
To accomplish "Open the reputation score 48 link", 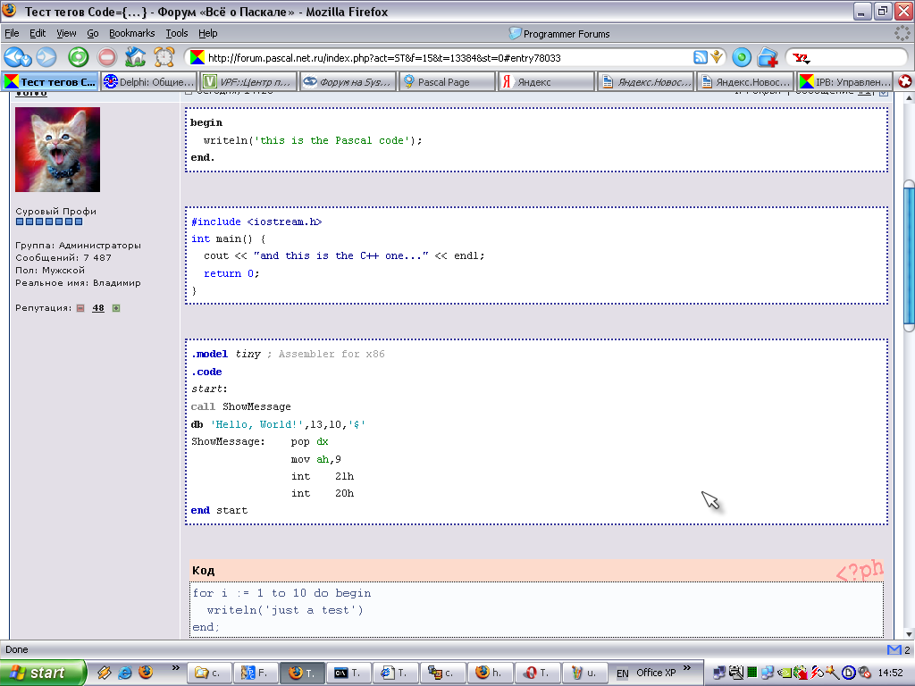I will point(97,308).
